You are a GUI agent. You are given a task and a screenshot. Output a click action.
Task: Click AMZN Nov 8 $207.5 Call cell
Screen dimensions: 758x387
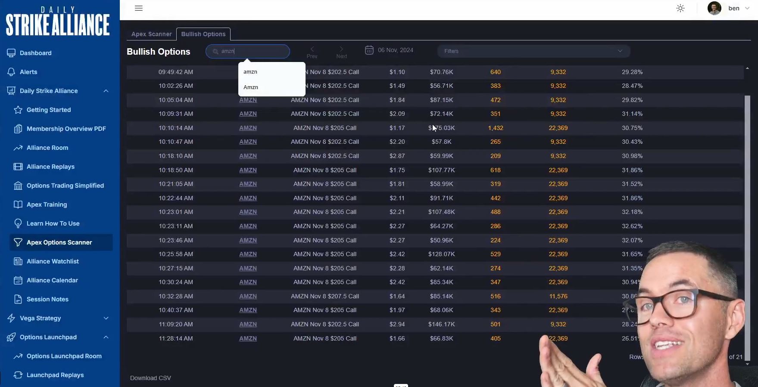click(x=325, y=296)
